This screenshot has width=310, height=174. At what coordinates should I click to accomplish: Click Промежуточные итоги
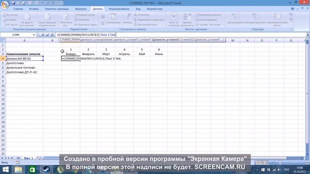pyautogui.click(x=277, y=20)
